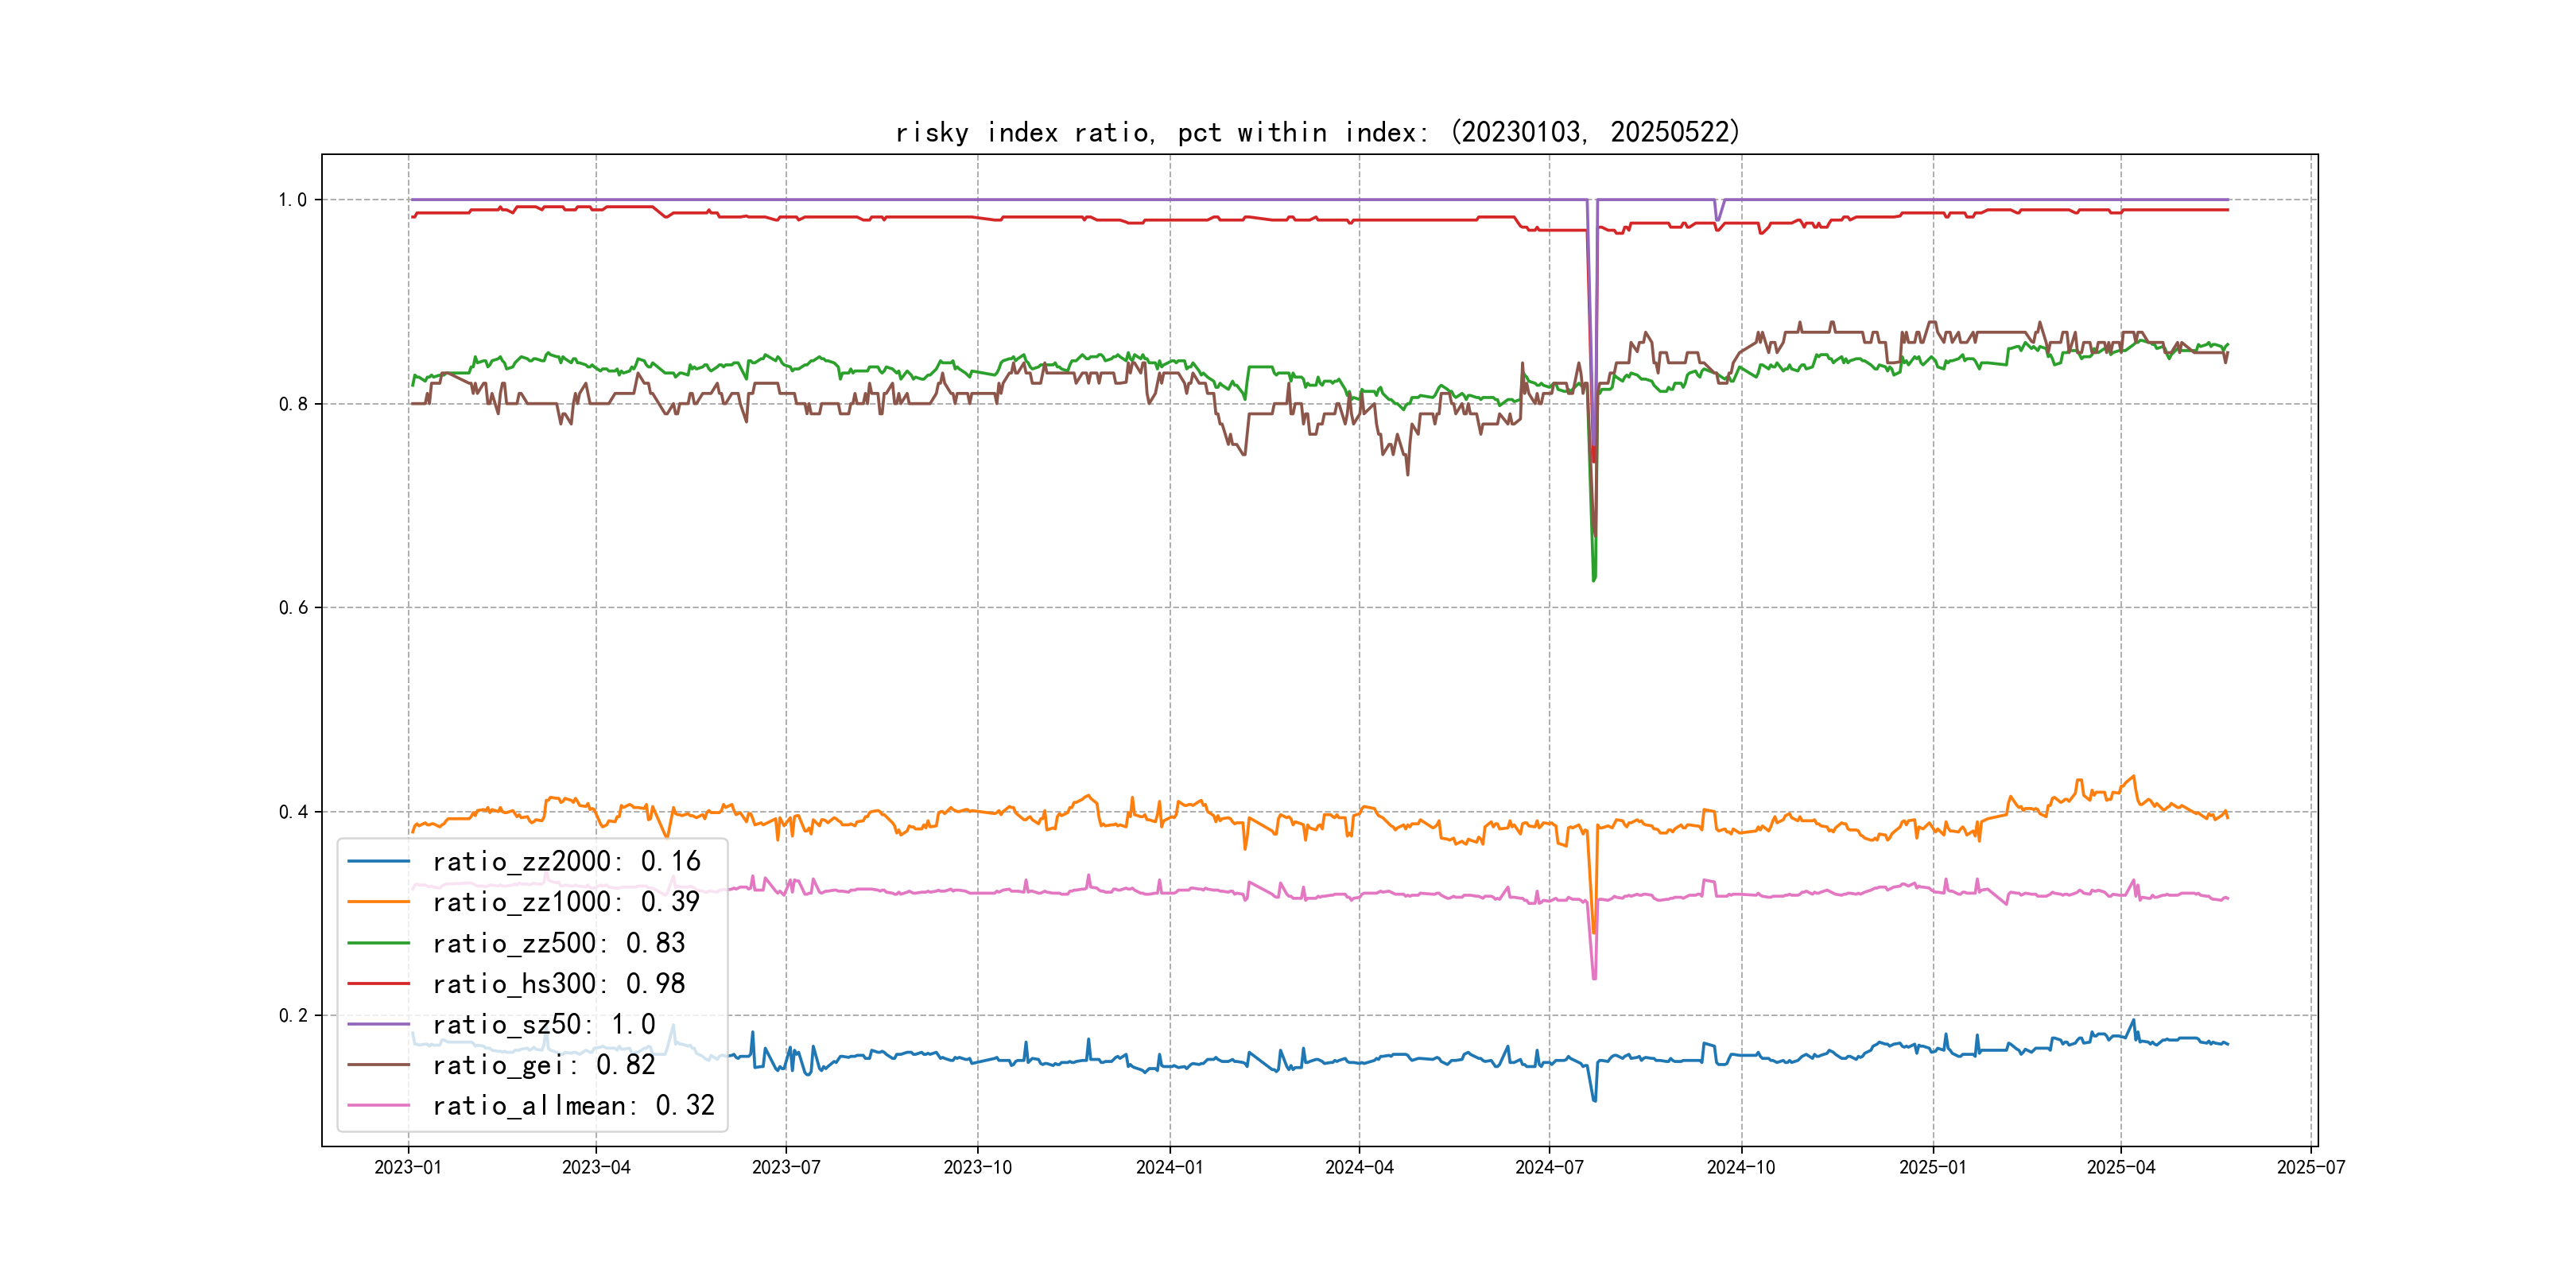Click the pink ratio_allmean legend line
2576x1288 pixels.
coord(378,1106)
